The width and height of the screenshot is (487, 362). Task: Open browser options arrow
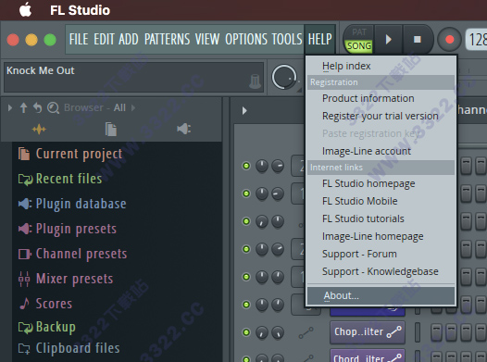point(10,107)
